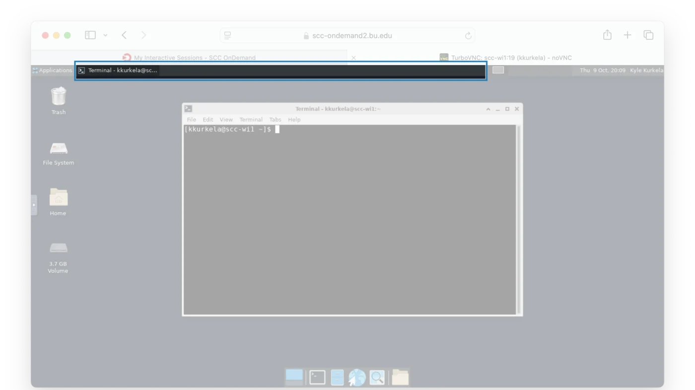Click the clock showing Thu 9 Oct
The image size is (695, 390).
(602, 70)
